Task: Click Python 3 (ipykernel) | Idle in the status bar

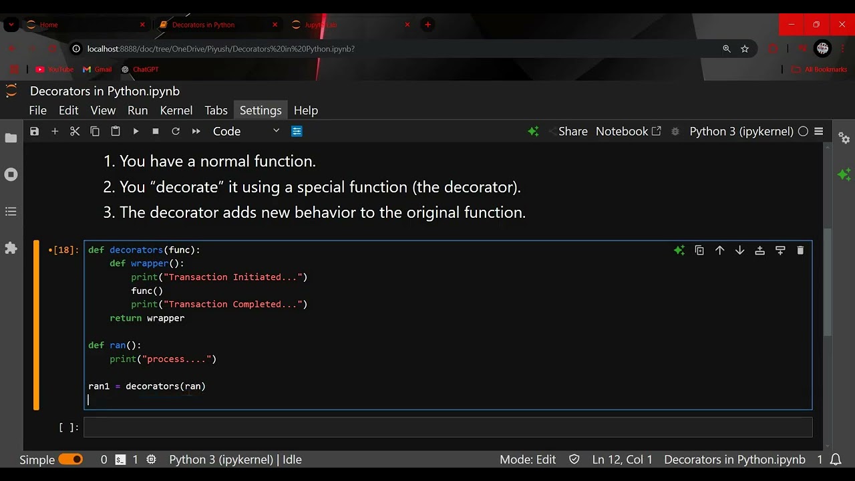Action: [235, 460]
